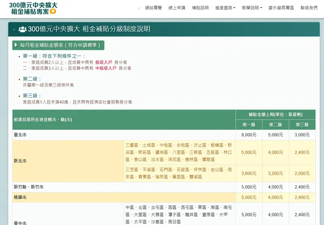
Task: Click 補貼金額上限 table header
Action: click(275, 115)
